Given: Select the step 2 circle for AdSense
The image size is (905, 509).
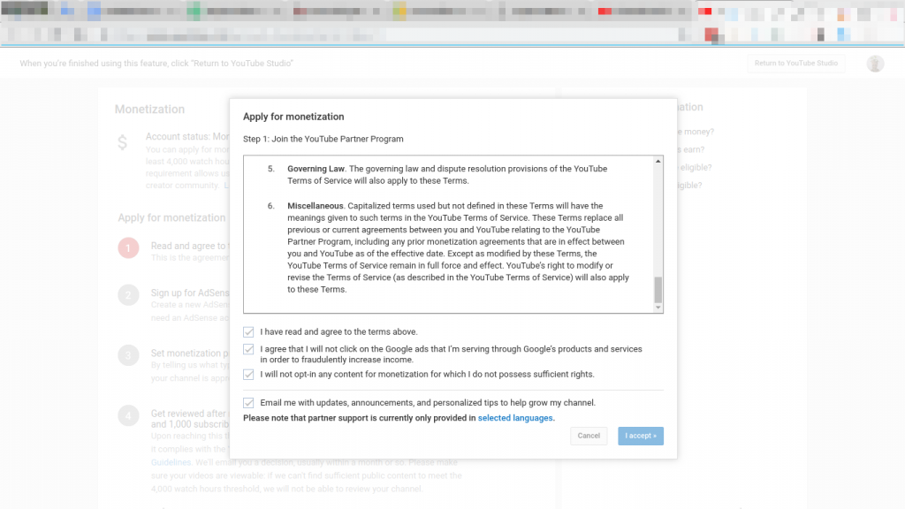Looking at the screenshot, I should point(128,294).
